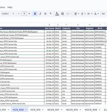Select column F header
This screenshot has height=112, width=107.
coord(66,25)
